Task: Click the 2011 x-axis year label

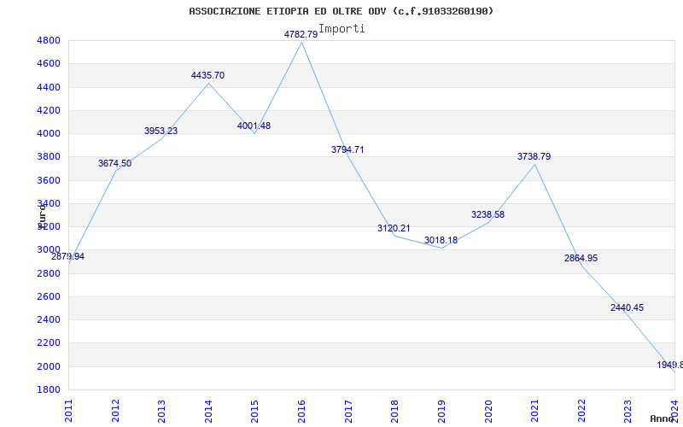Action: (x=69, y=411)
